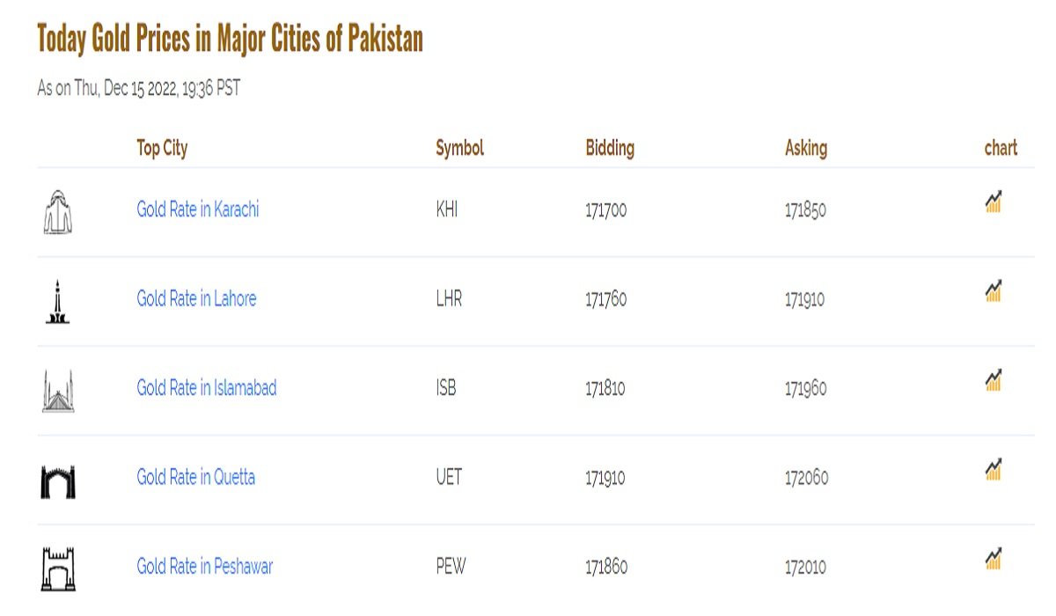This screenshot has height=616, width=1056.
Task: Go to Gold Rate in Peshawar link
Action: click(205, 567)
